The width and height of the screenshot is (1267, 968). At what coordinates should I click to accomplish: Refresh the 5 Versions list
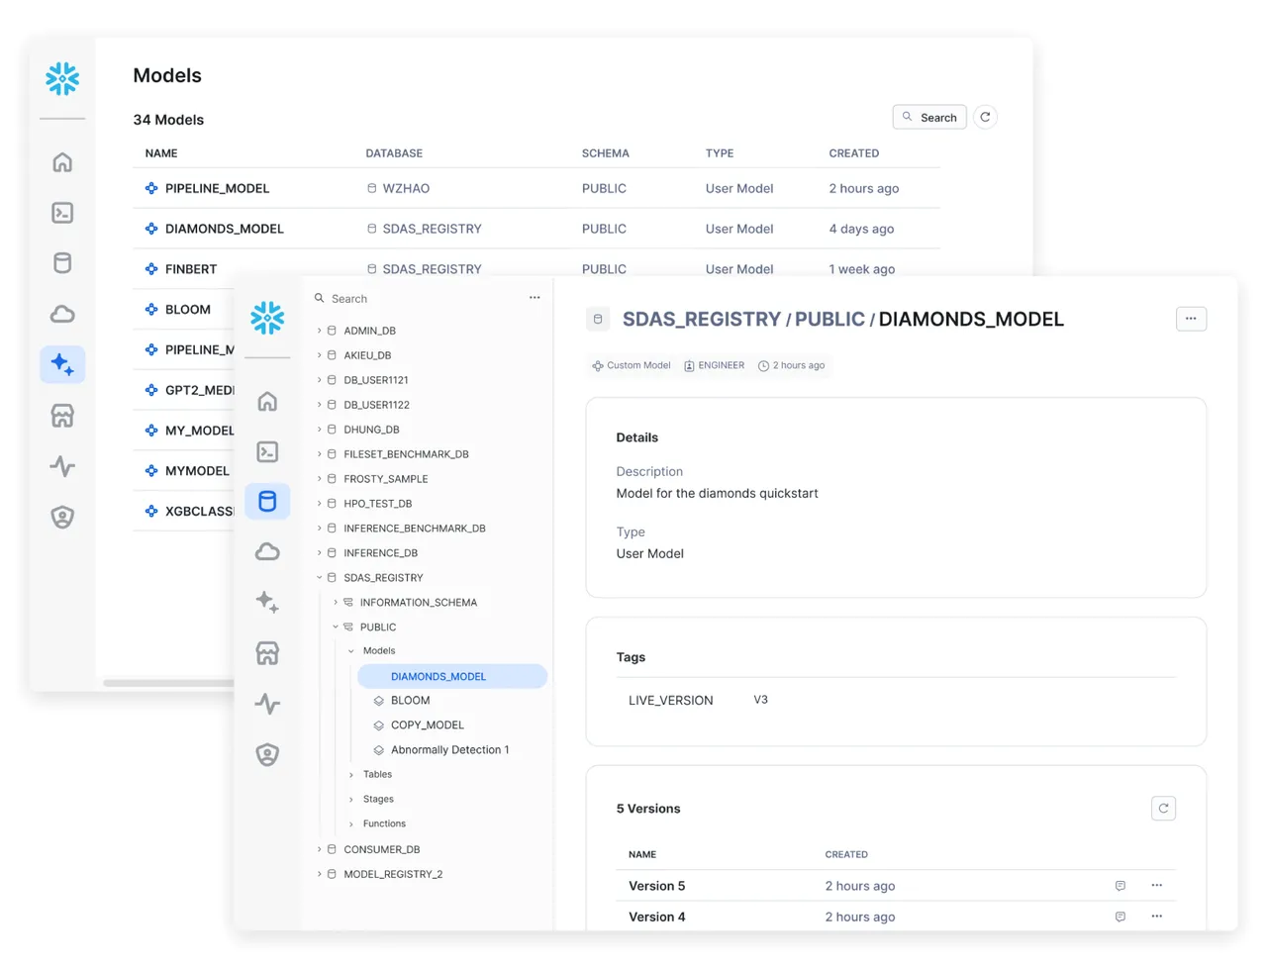[1163, 809]
